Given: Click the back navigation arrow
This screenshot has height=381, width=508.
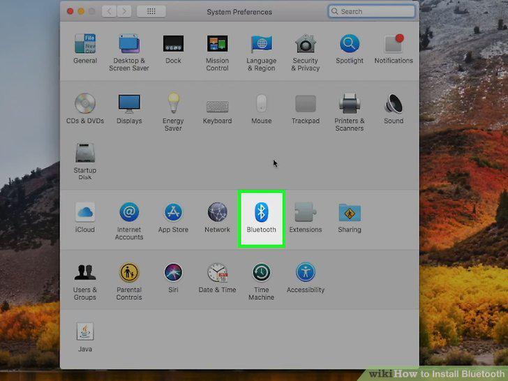Looking at the screenshot, I should [109, 11].
